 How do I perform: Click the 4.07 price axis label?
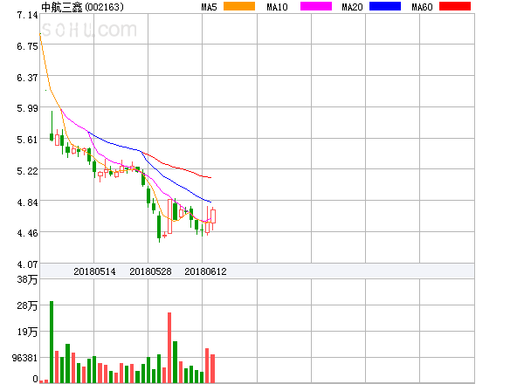[27, 264]
